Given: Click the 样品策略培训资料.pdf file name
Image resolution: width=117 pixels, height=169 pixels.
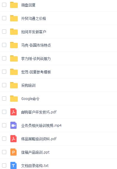Looking at the screenshot, I should click(39, 139).
